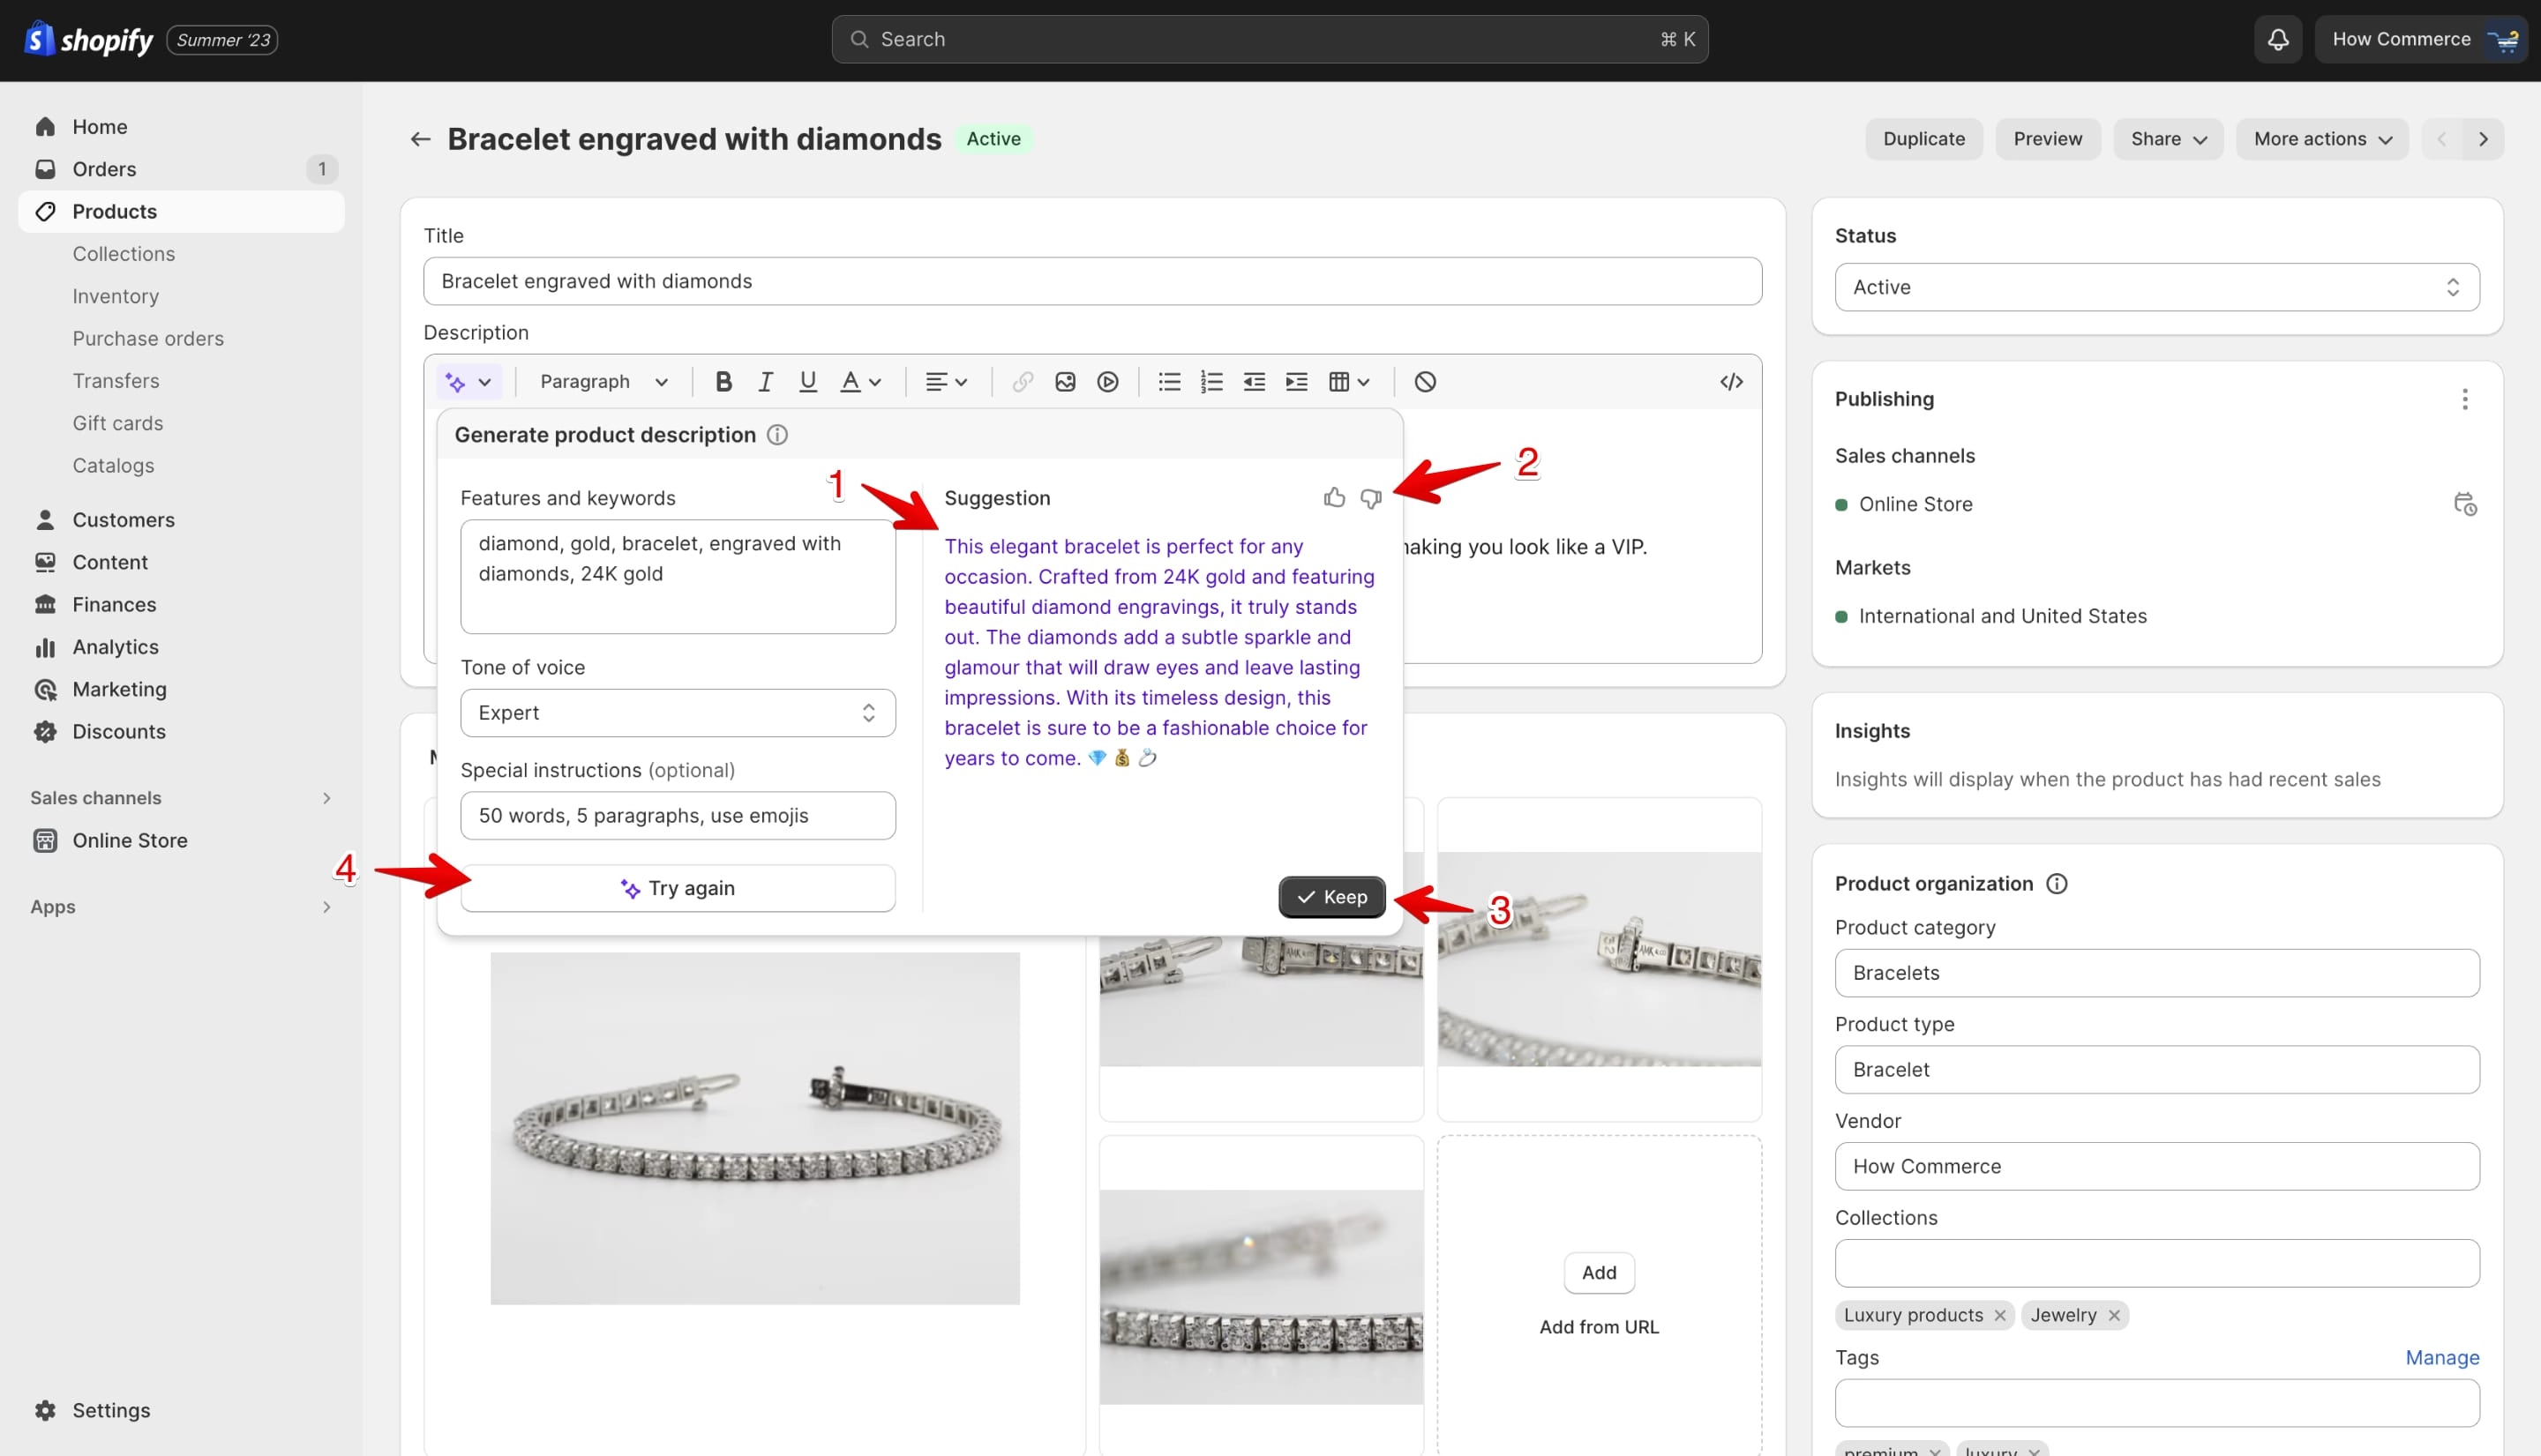Screen dimensions: 2541x1456
Task: Open the How Commerce account menu
Action: pyautogui.click(x=2420, y=39)
